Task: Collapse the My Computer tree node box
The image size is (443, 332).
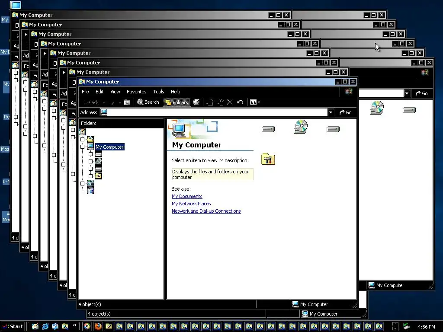Action: (x=82, y=147)
